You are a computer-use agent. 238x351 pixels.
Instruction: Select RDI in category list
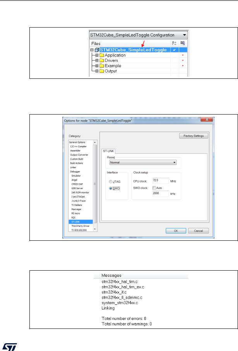(x=74, y=217)
